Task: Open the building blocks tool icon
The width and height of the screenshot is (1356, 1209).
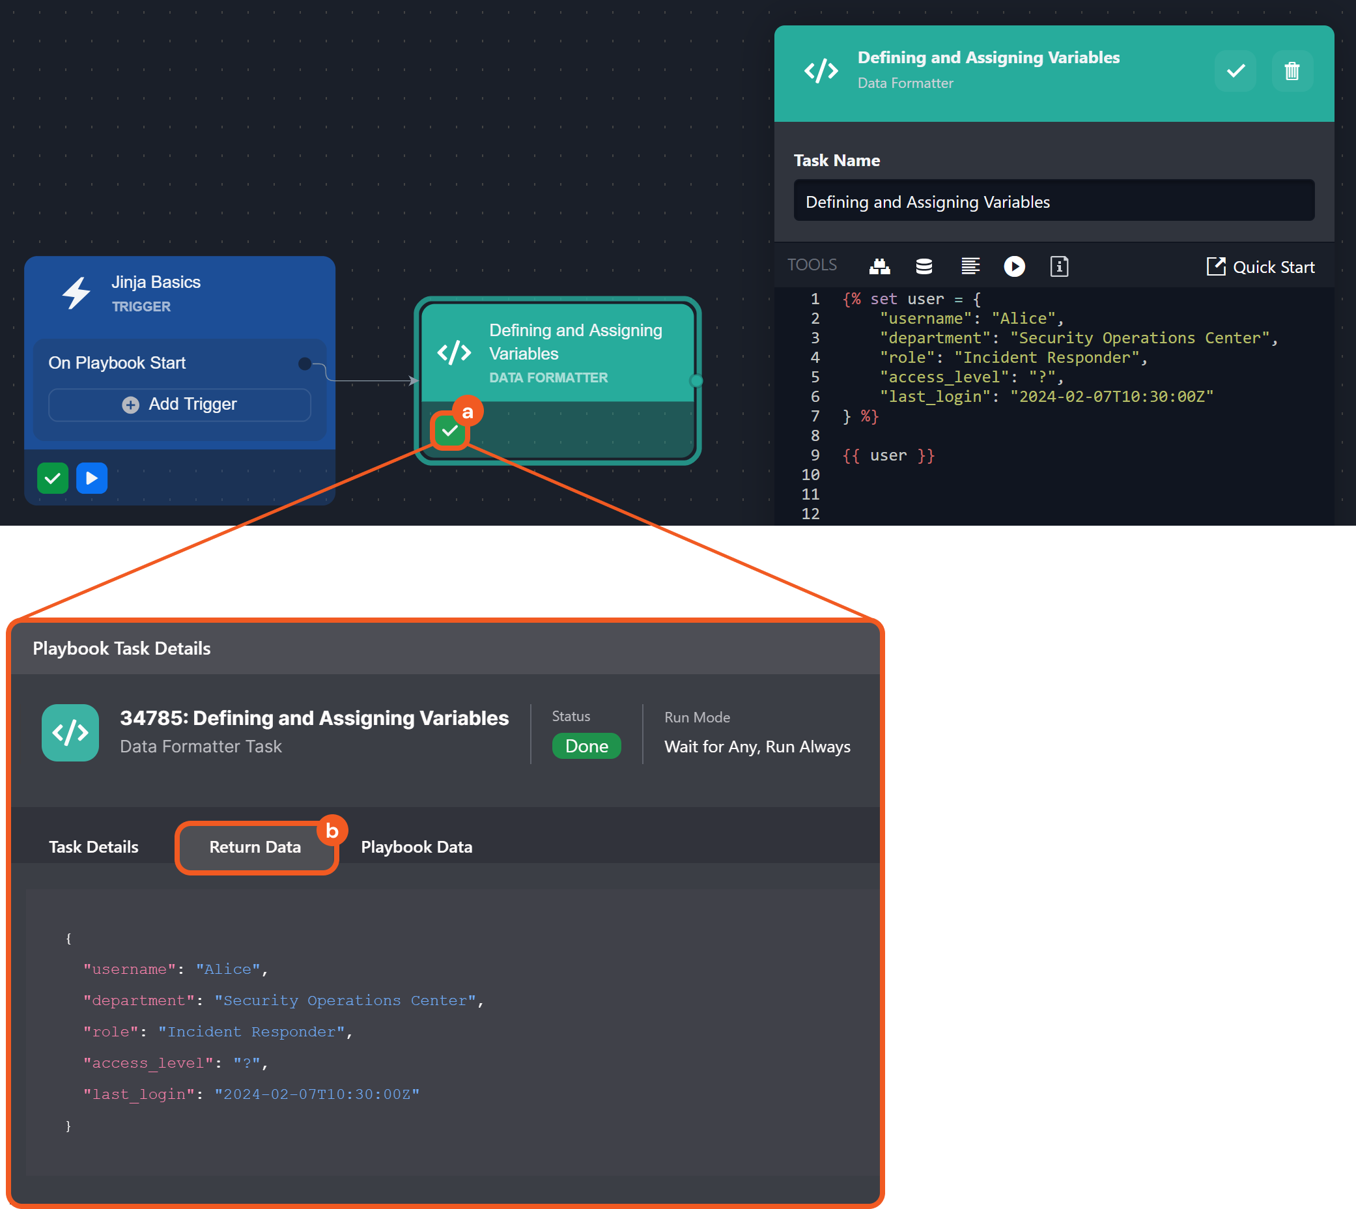Action: (879, 266)
